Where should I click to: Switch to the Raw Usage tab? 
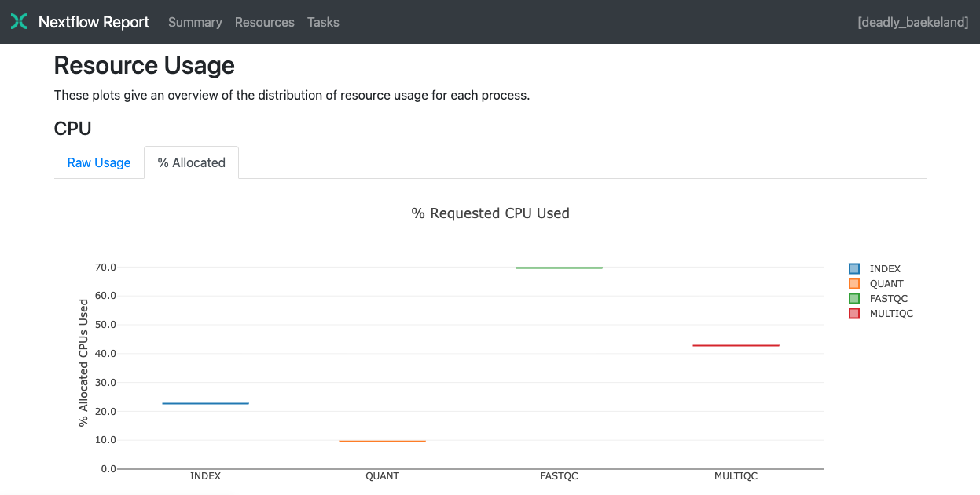(99, 162)
